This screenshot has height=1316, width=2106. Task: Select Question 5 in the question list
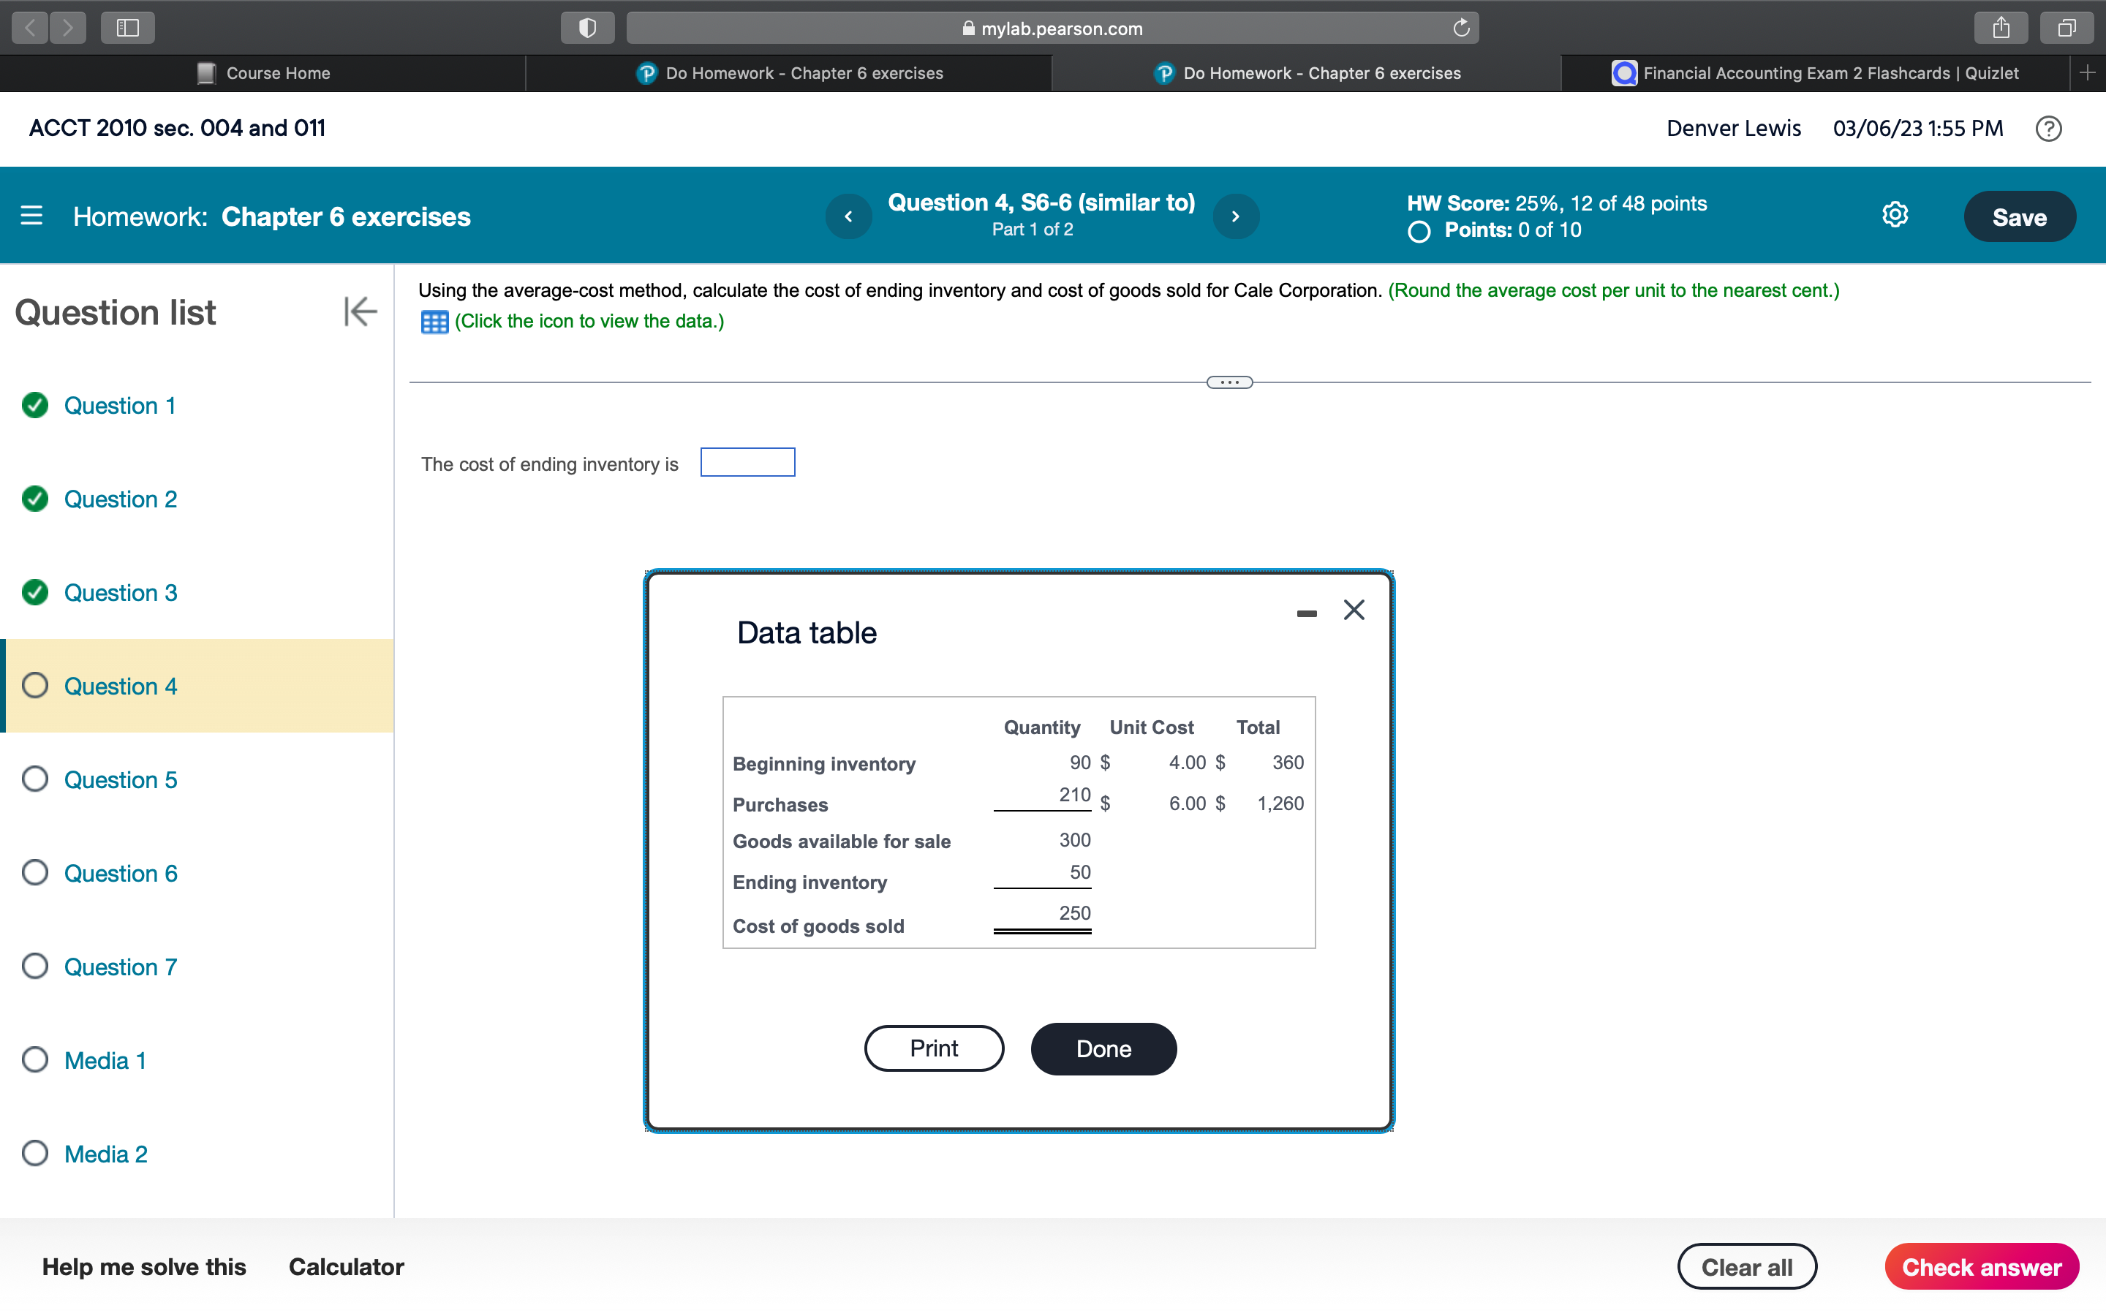point(120,779)
